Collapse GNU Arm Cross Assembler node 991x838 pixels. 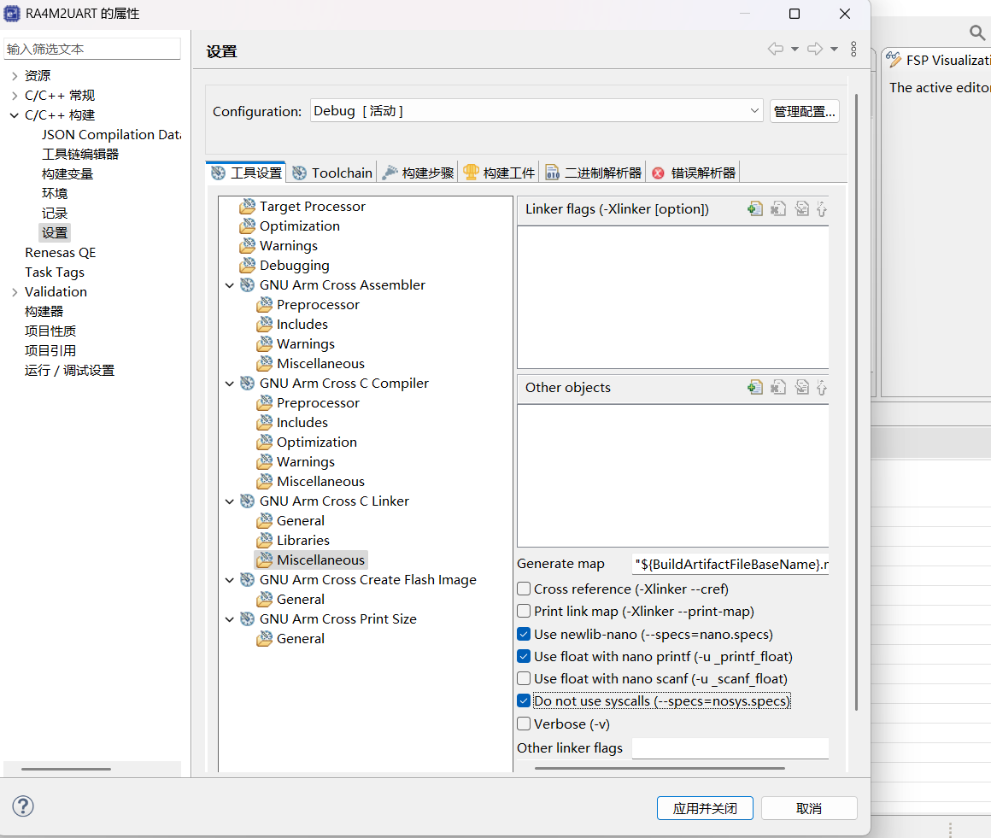click(230, 285)
